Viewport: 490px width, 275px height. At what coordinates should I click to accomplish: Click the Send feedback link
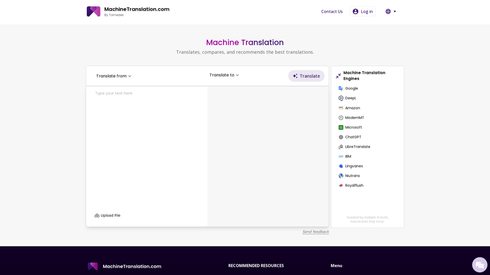315,232
